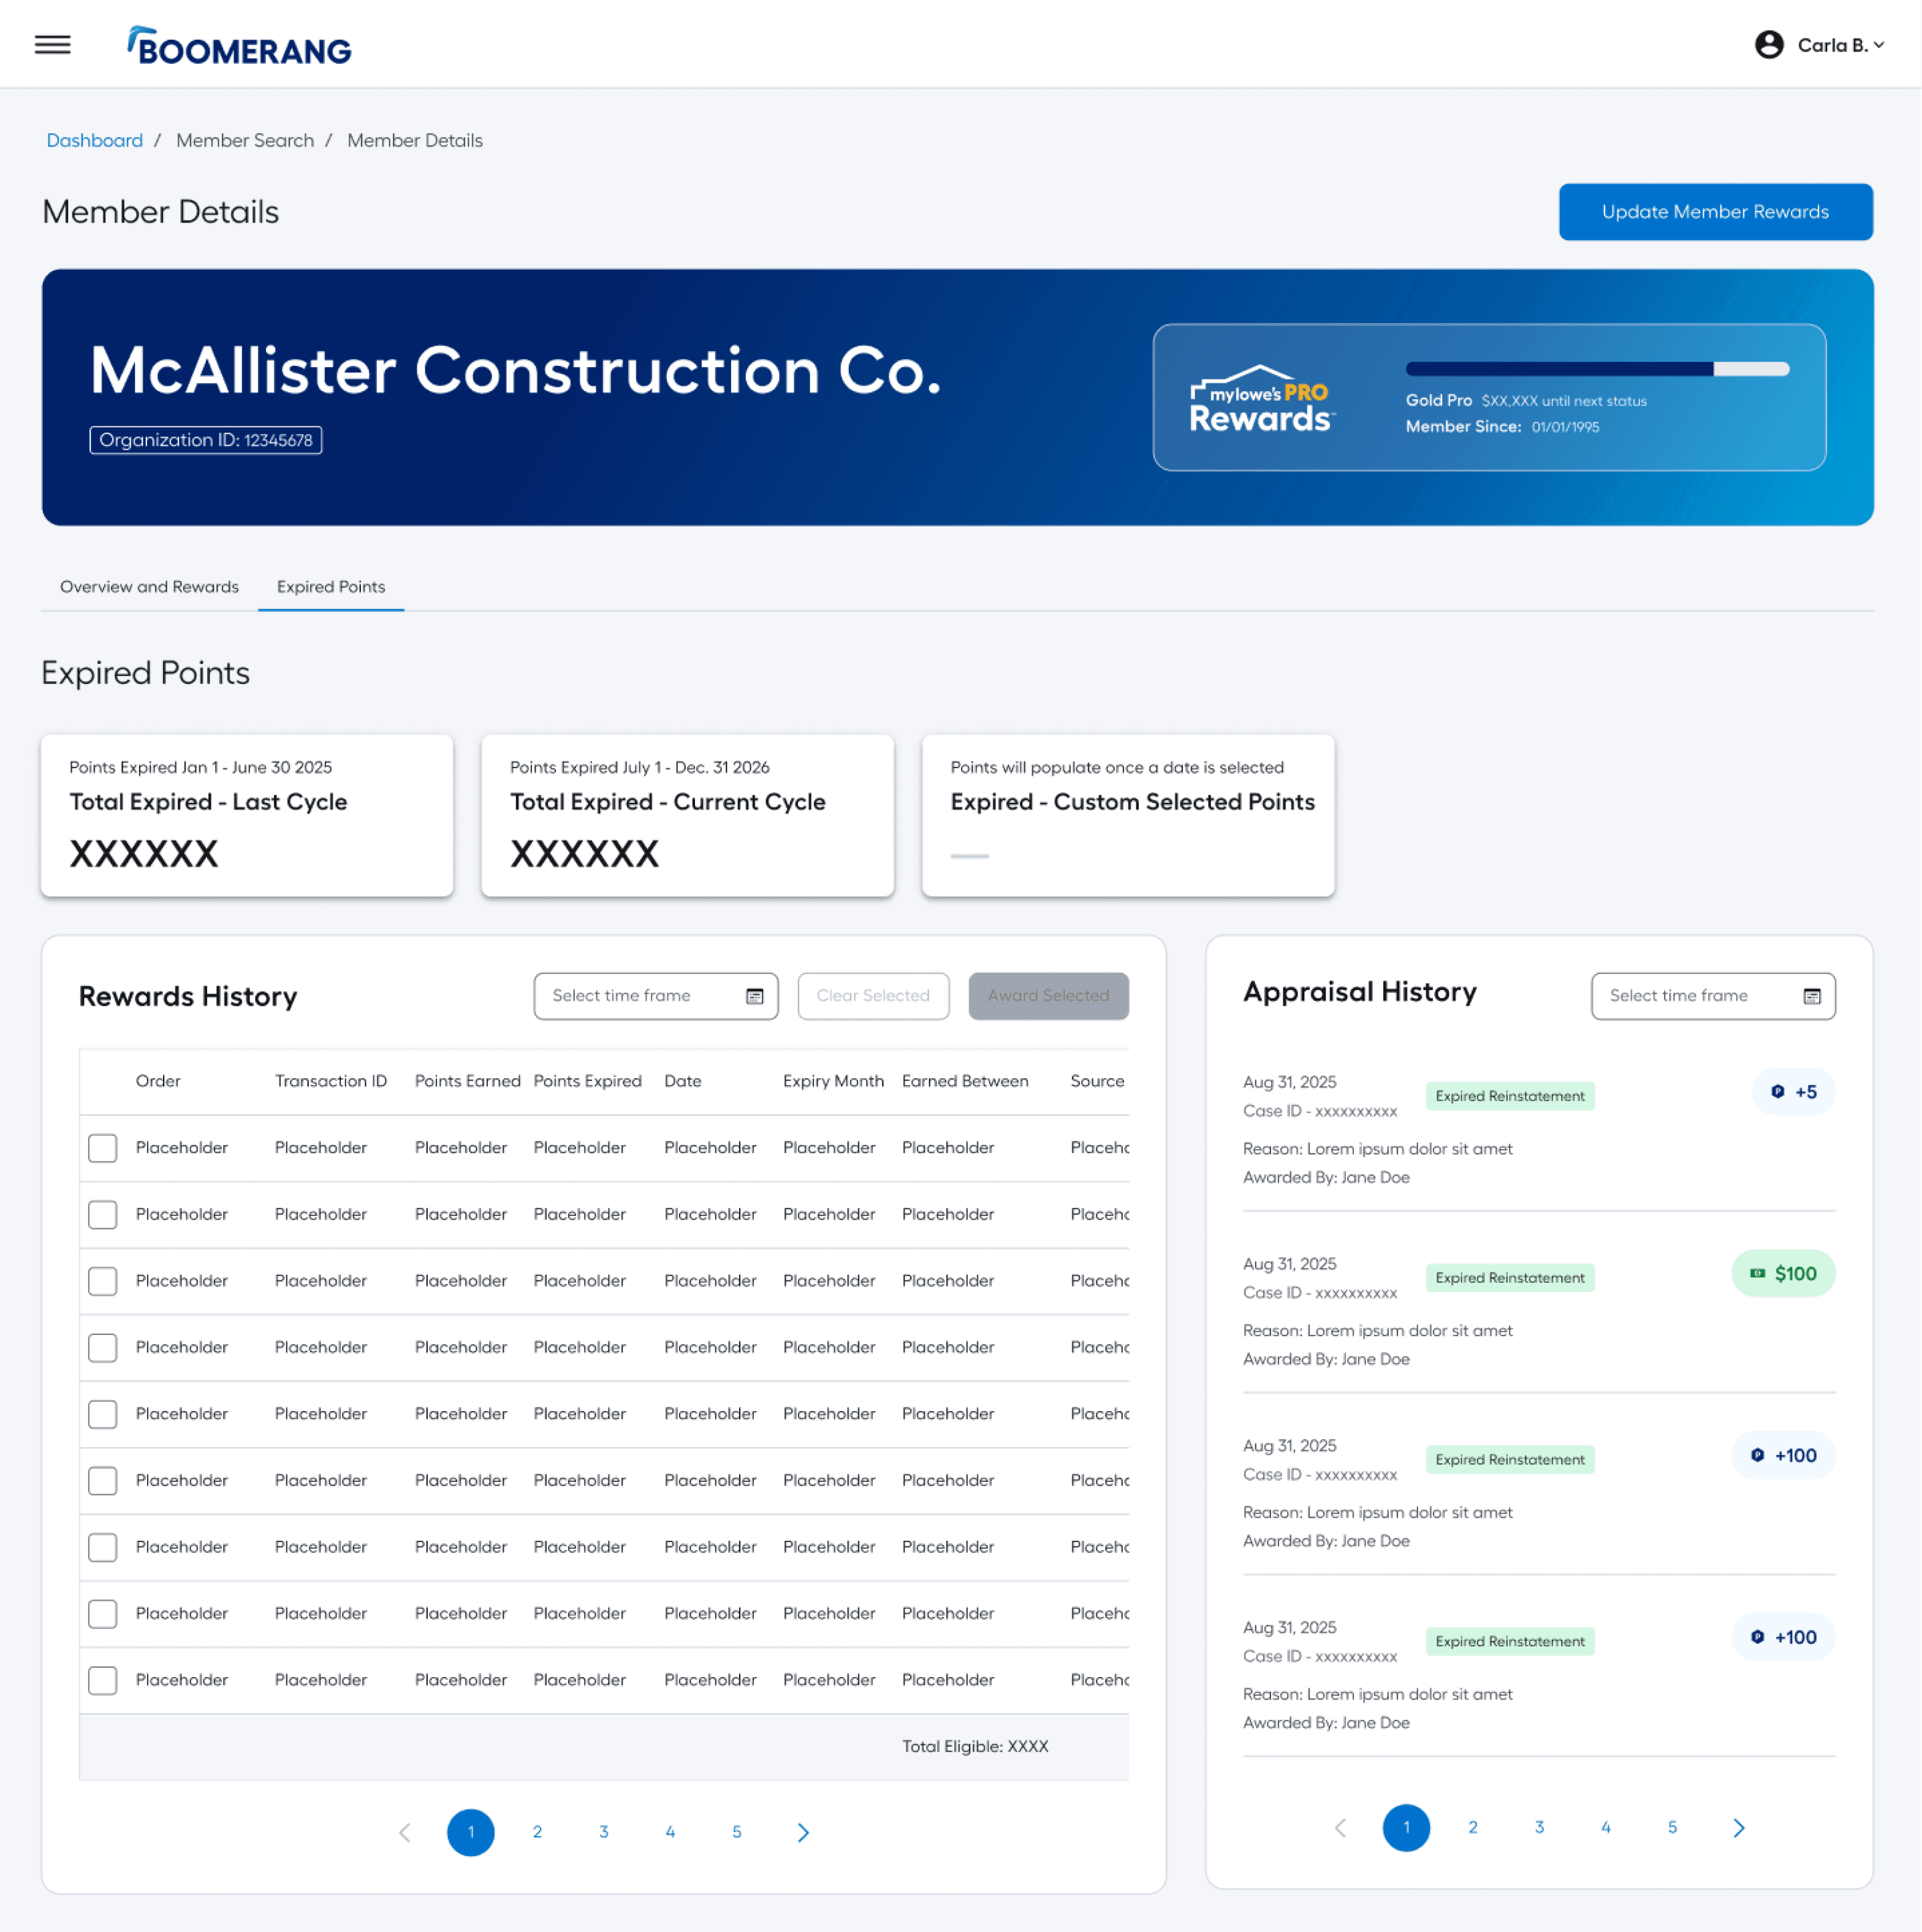Open the hamburger navigation menu
This screenshot has height=1932, width=1922.
52,45
